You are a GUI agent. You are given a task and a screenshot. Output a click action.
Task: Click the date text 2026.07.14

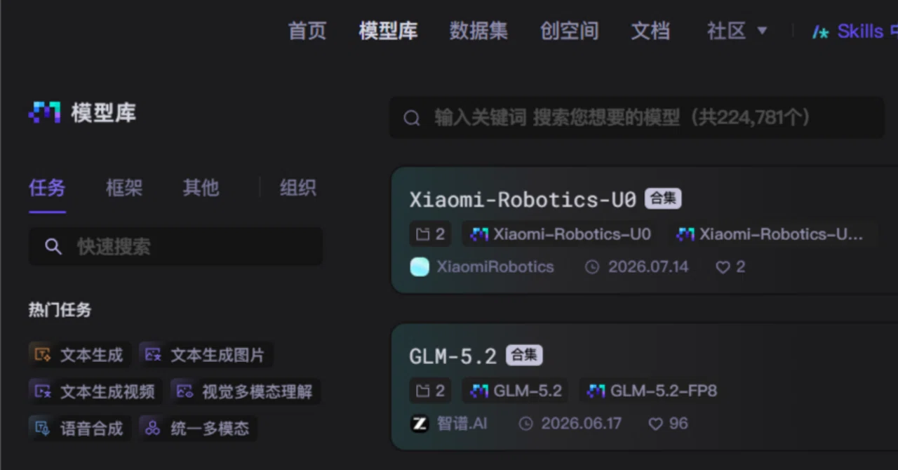648,267
